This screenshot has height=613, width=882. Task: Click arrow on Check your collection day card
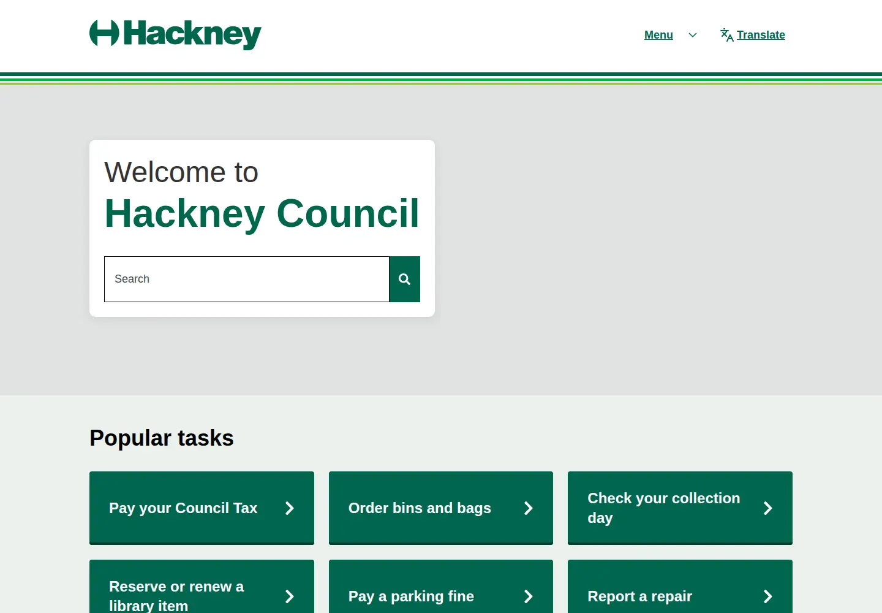click(768, 508)
